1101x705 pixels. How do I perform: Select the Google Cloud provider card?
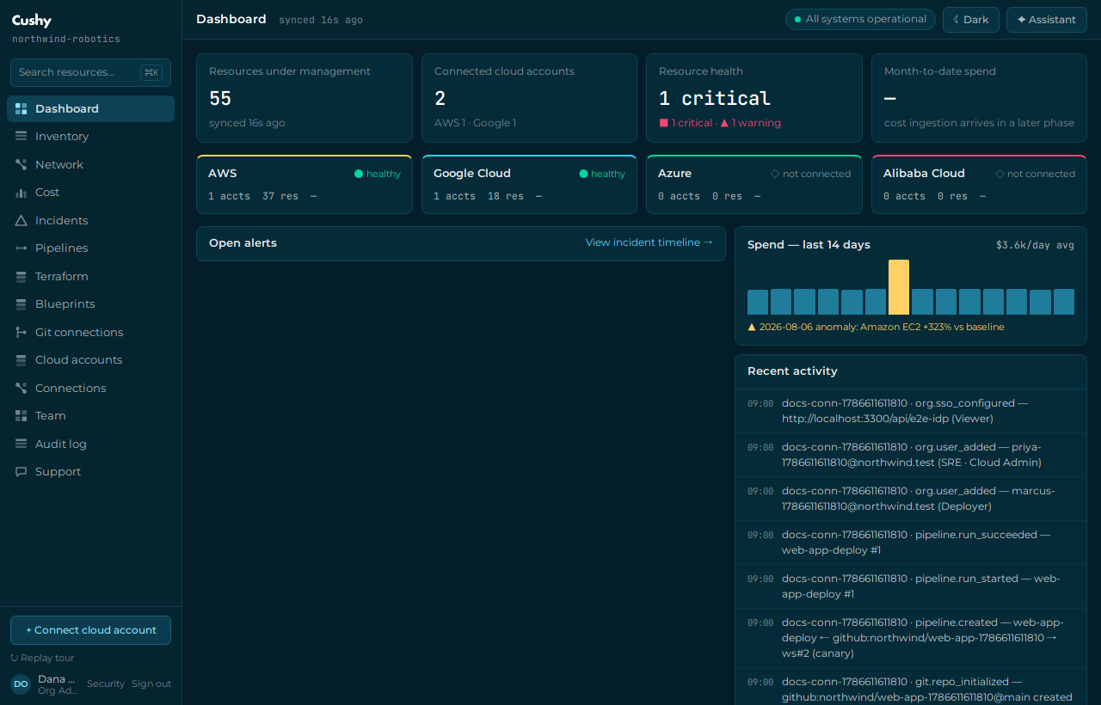[x=529, y=184]
